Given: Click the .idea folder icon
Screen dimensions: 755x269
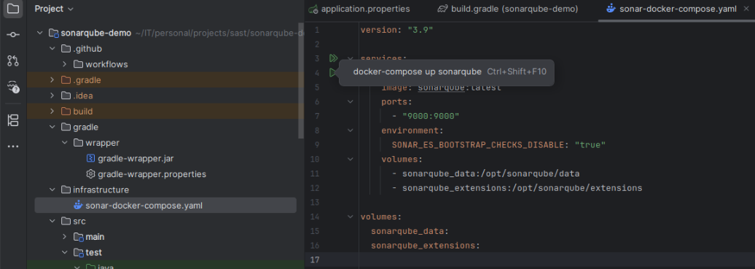Looking at the screenshot, I should tap(66, 95).
